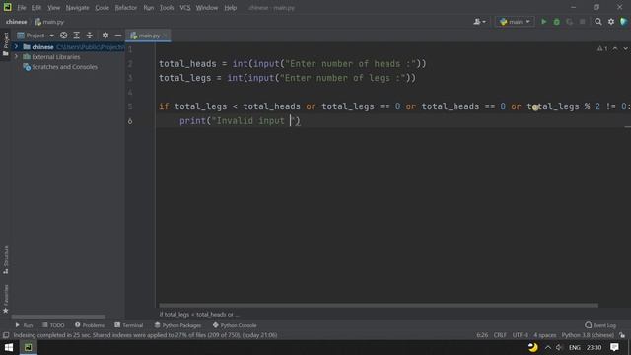This screenshot has height=355, width=631.
Task: Toggle the read-only lock icon in status bar
Action: click(622, 335)
